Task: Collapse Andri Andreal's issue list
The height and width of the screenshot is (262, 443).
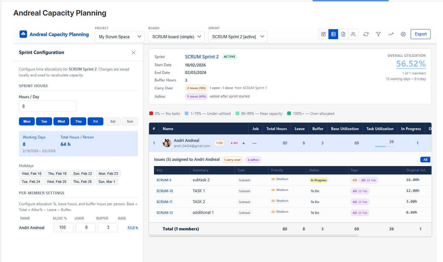Action: click(x=244, y=143)
